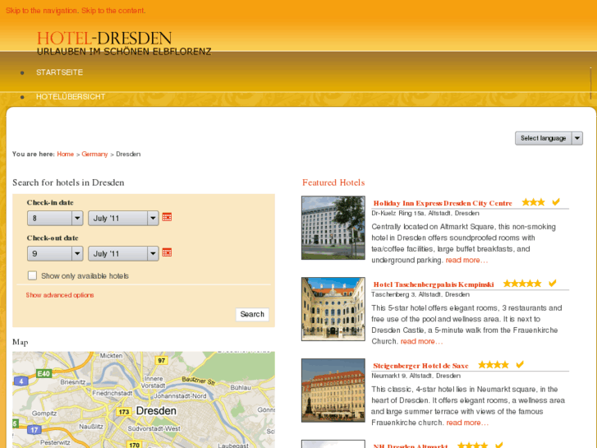
Task: Open the Hotelübersicht menu item
Action: (71, 97)
